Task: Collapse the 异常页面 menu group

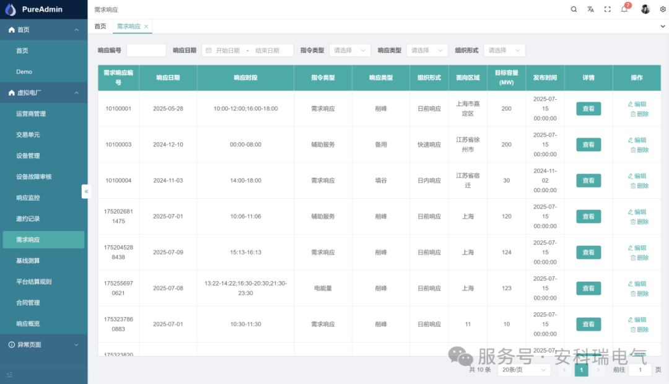Action: [43, 345]
